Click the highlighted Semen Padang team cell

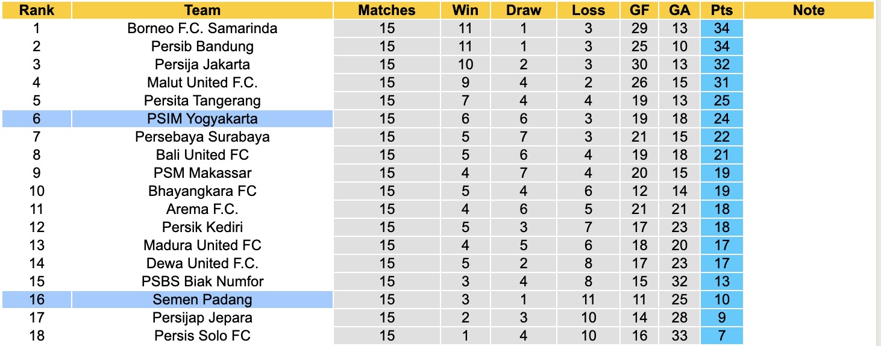[202, 300]
